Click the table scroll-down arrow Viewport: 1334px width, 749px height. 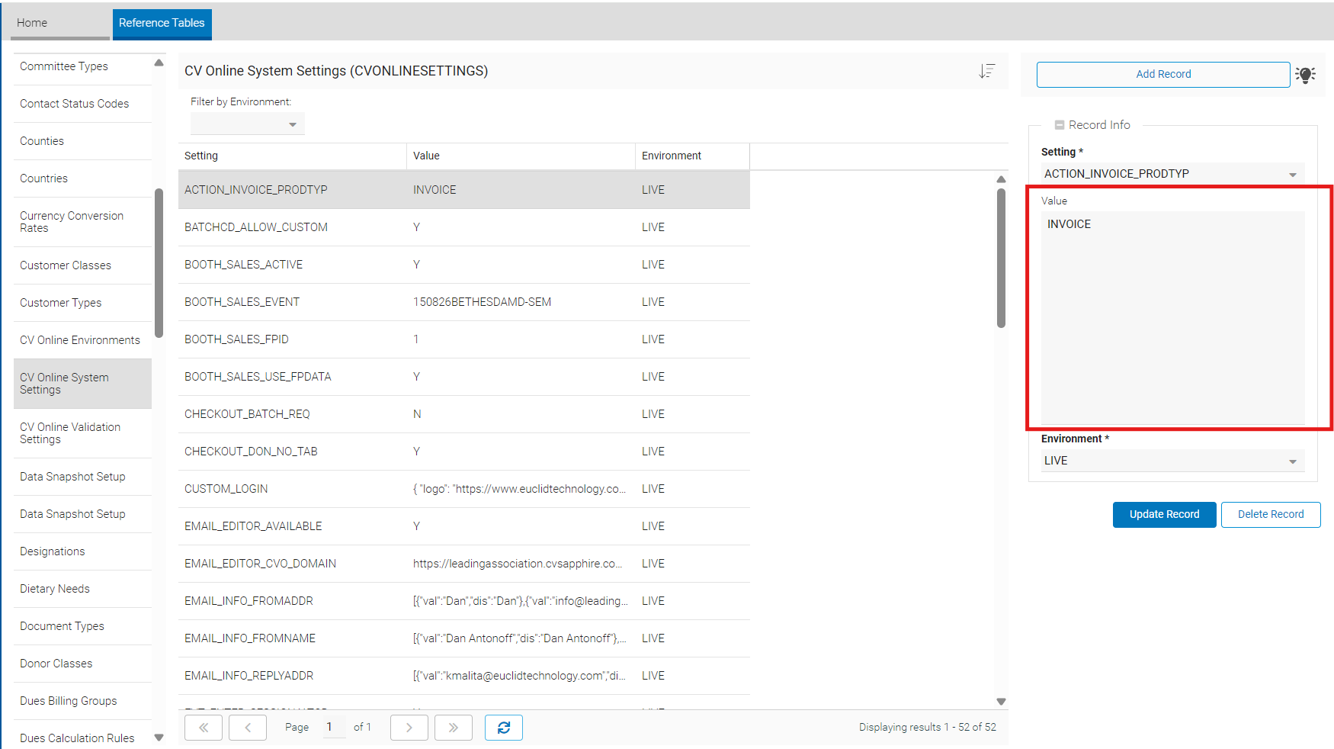[x=1001, y=702]
